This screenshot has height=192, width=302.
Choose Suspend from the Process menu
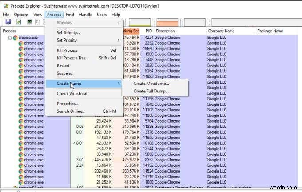pos(84,73)
